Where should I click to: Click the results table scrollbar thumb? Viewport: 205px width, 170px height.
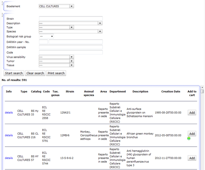pyautogui.click(x=202, y=91)
